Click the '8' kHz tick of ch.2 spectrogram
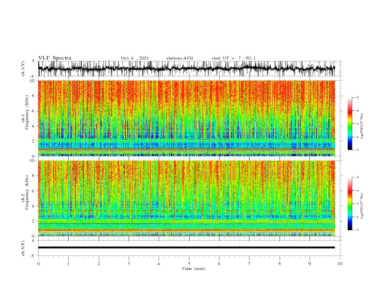383x296 pixels. 34,176
